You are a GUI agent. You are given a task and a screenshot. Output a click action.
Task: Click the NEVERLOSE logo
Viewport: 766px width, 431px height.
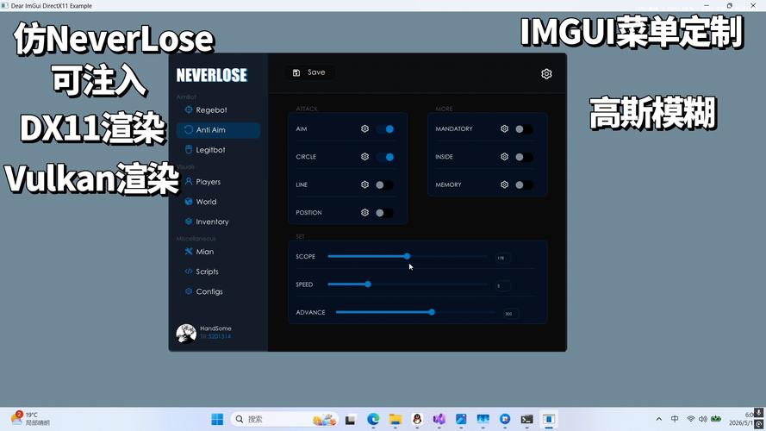pos(212,75)
